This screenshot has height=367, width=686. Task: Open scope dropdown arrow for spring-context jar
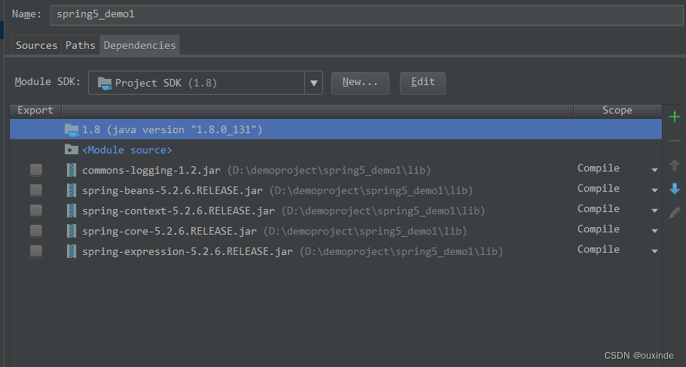654,211
